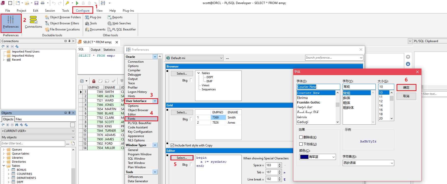
Task: Open the Default mi preference set dropdown
Action: [x=194, y=58]
